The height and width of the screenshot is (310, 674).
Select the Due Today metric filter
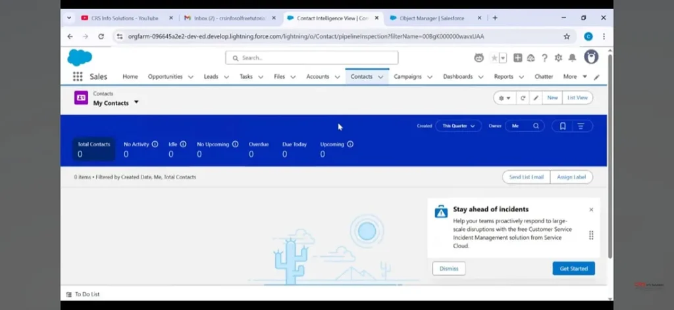tap(294, 149)
